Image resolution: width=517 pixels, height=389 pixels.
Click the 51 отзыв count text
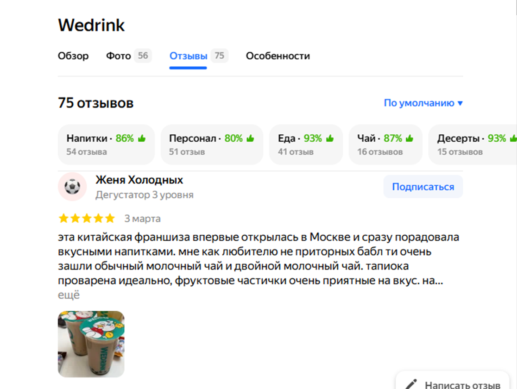click(x=187, y=151)
